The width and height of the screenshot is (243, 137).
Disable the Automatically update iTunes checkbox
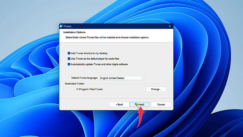[69, 64]
